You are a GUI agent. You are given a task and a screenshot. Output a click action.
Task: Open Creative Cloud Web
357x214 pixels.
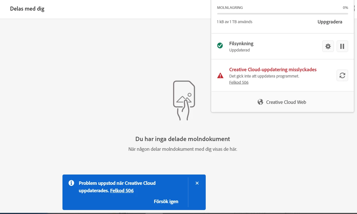[x=282, y=102]
